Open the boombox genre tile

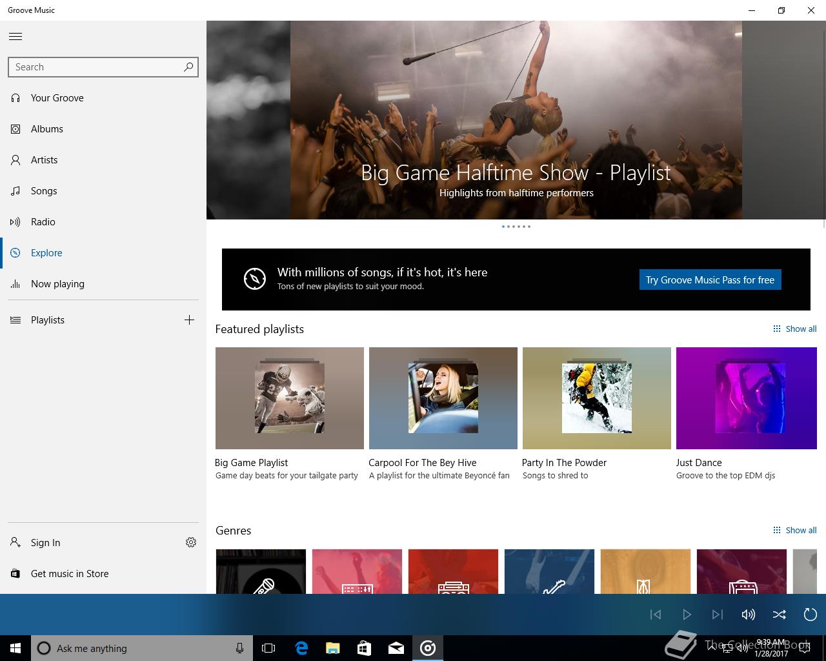click(x=453, y=571)
